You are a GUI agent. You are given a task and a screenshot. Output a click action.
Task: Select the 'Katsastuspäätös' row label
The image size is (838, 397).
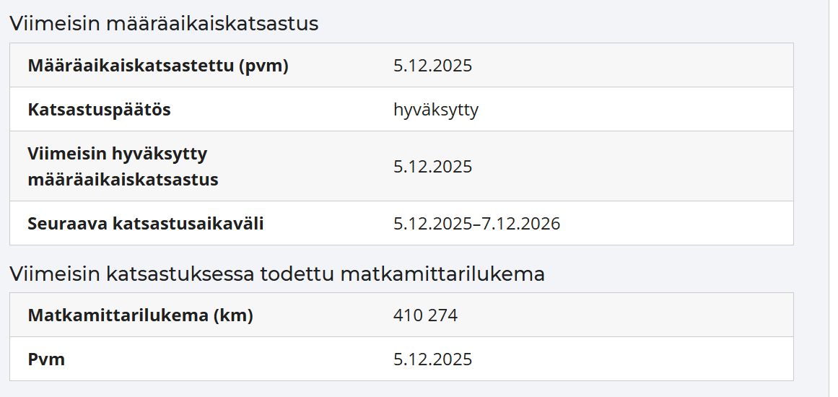[x=100, y=110]
